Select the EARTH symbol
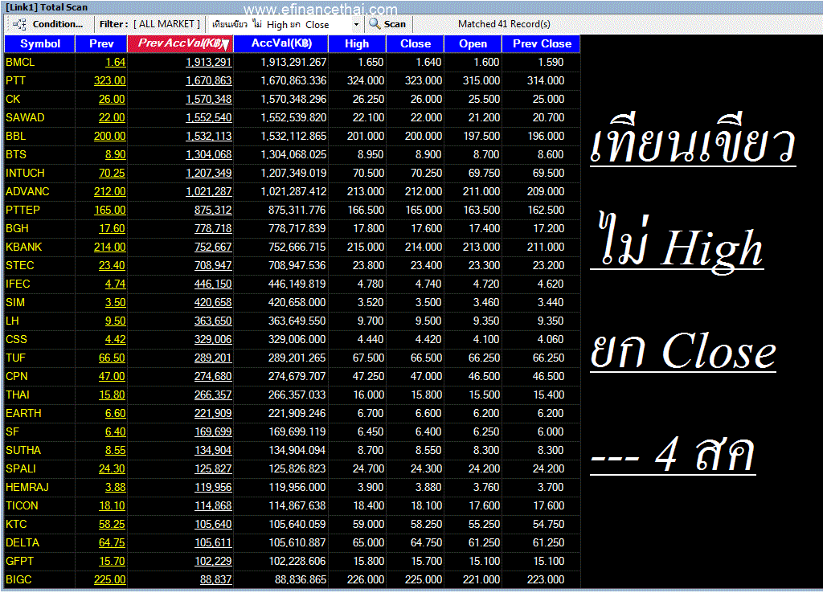 point(23,414)
